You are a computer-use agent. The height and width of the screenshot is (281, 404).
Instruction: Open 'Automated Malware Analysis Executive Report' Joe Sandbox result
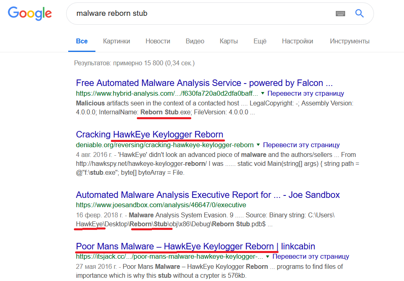tap(207, 195)
